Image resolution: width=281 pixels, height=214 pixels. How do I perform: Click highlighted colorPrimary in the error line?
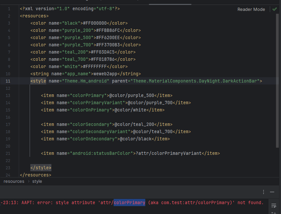(129, 202)
